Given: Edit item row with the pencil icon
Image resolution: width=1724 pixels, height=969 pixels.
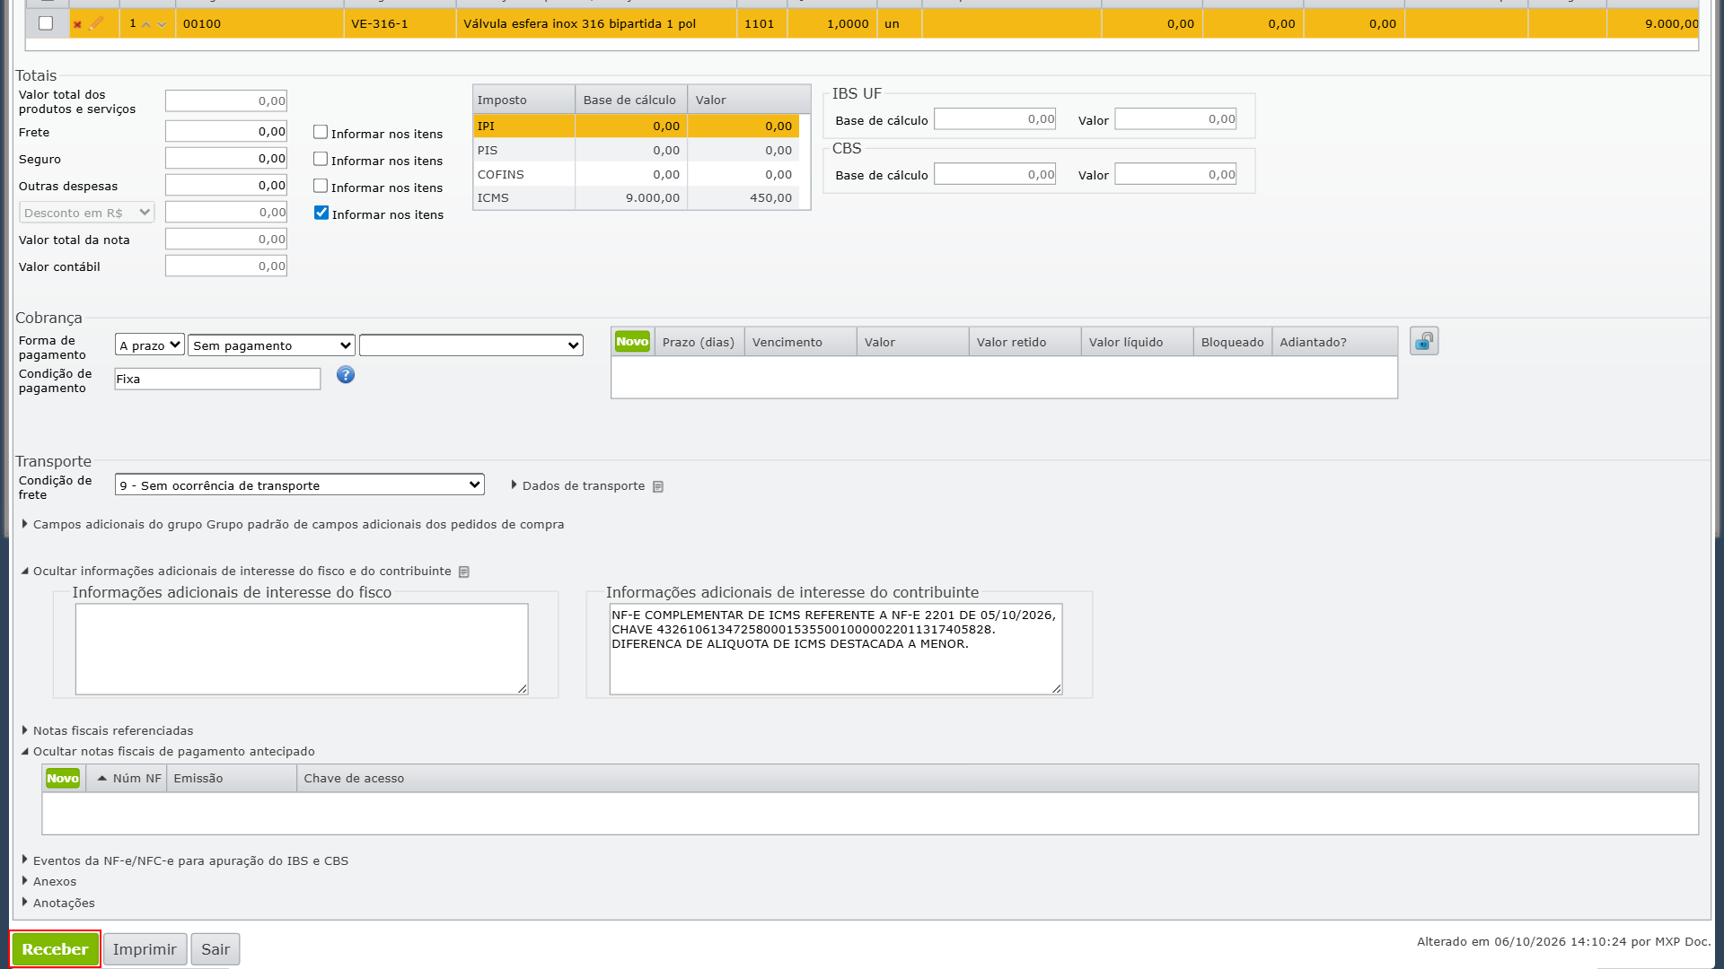Looking at the screenshot, I should coord(97,23).
